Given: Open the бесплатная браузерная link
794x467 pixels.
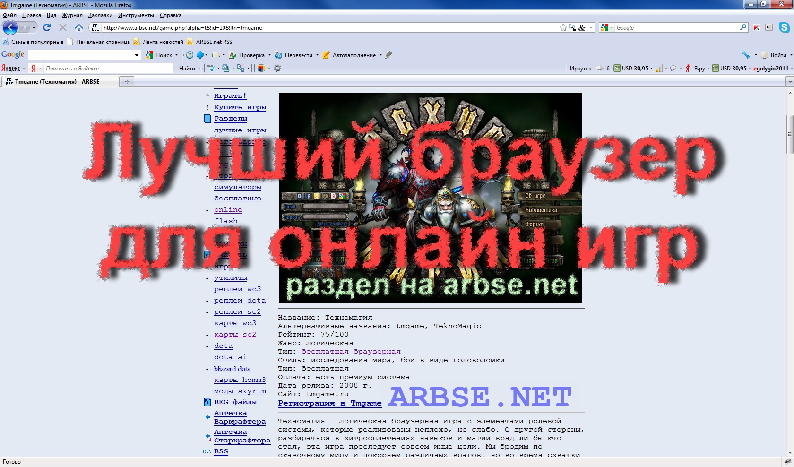Looking at the screenshot, I should [x=351, y=351].
